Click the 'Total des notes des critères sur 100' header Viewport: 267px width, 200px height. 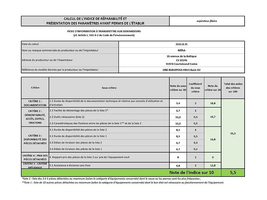[233, 88]
